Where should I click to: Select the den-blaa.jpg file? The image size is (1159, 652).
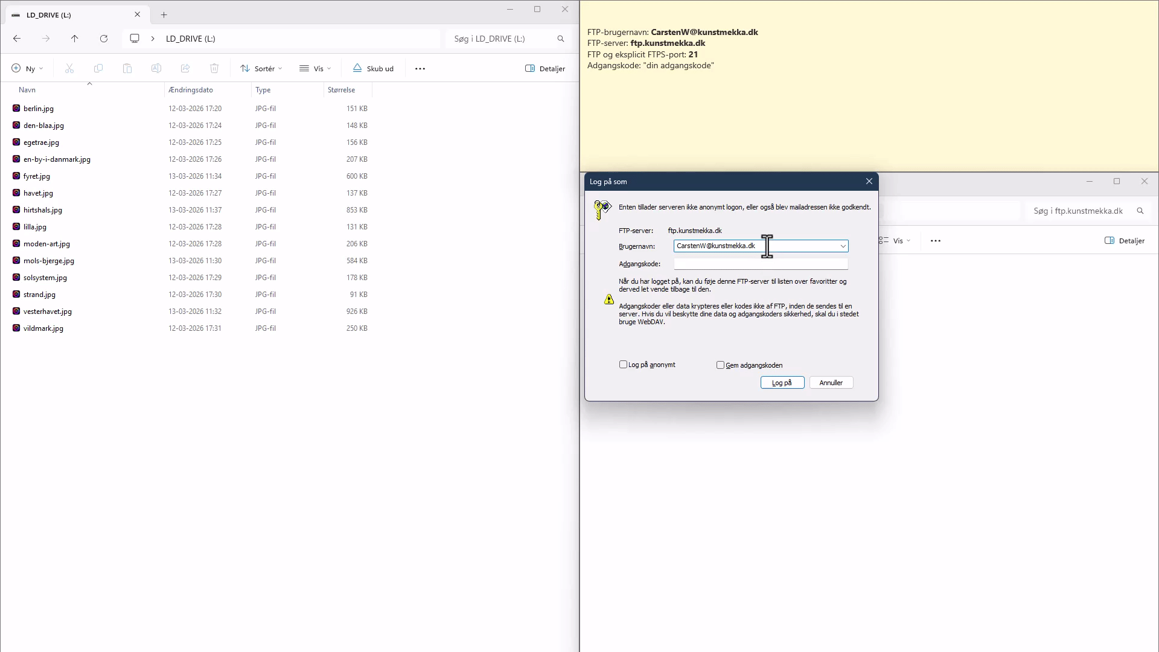pos(43,126)
